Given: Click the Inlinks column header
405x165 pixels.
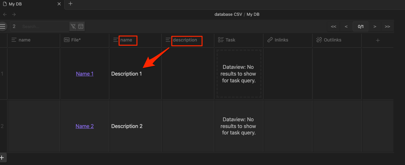Looking at the screenshot, I should pyautogui.click(x=288, y=40).
